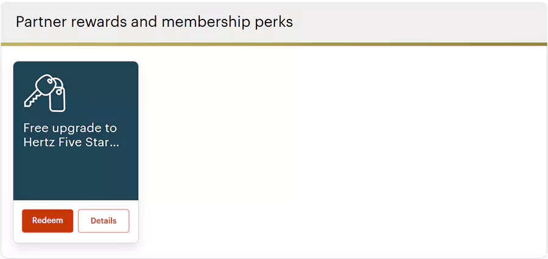Click the key tag on the key icon
Image resolution: width=548 pixels, height=259 pixels.
tap(58, 99)
